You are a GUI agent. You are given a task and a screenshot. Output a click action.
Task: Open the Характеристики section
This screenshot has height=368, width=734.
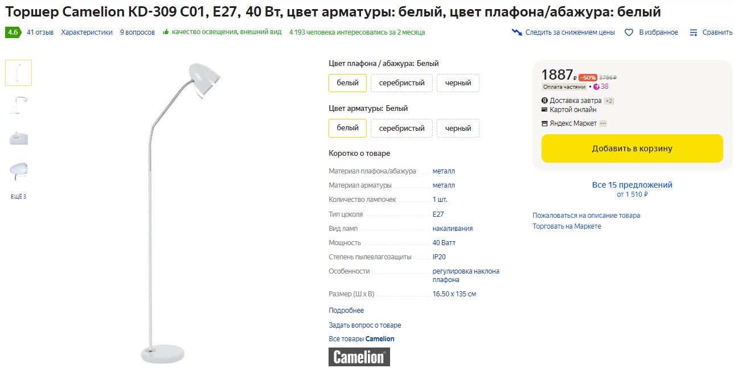(87, 32)
